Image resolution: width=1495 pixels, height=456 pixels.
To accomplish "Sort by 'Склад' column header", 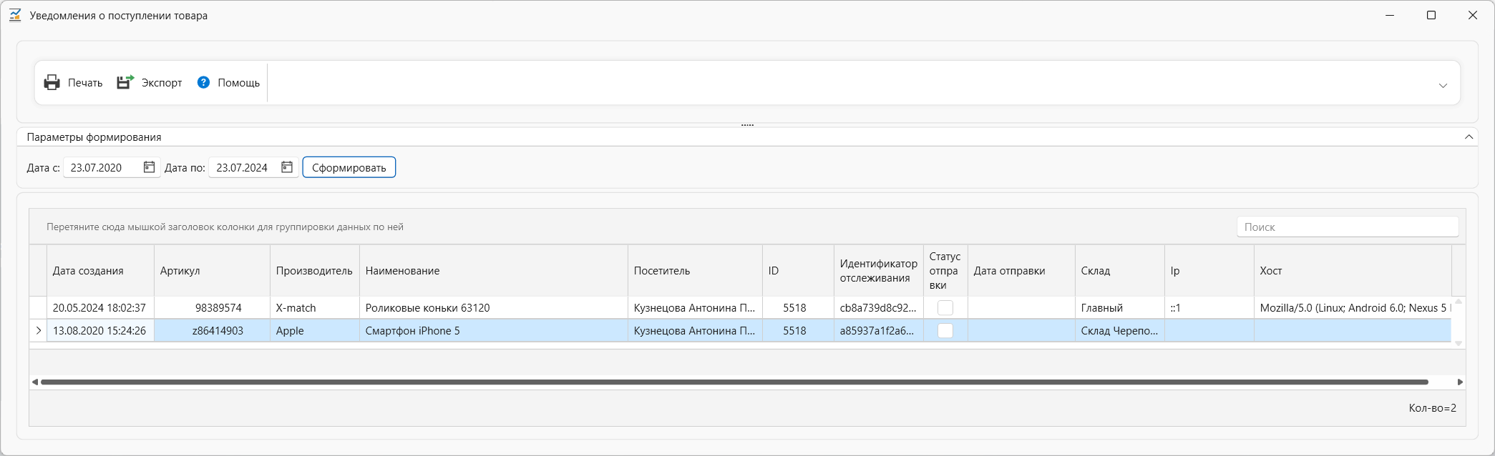I will click(x=1120, y=271).
